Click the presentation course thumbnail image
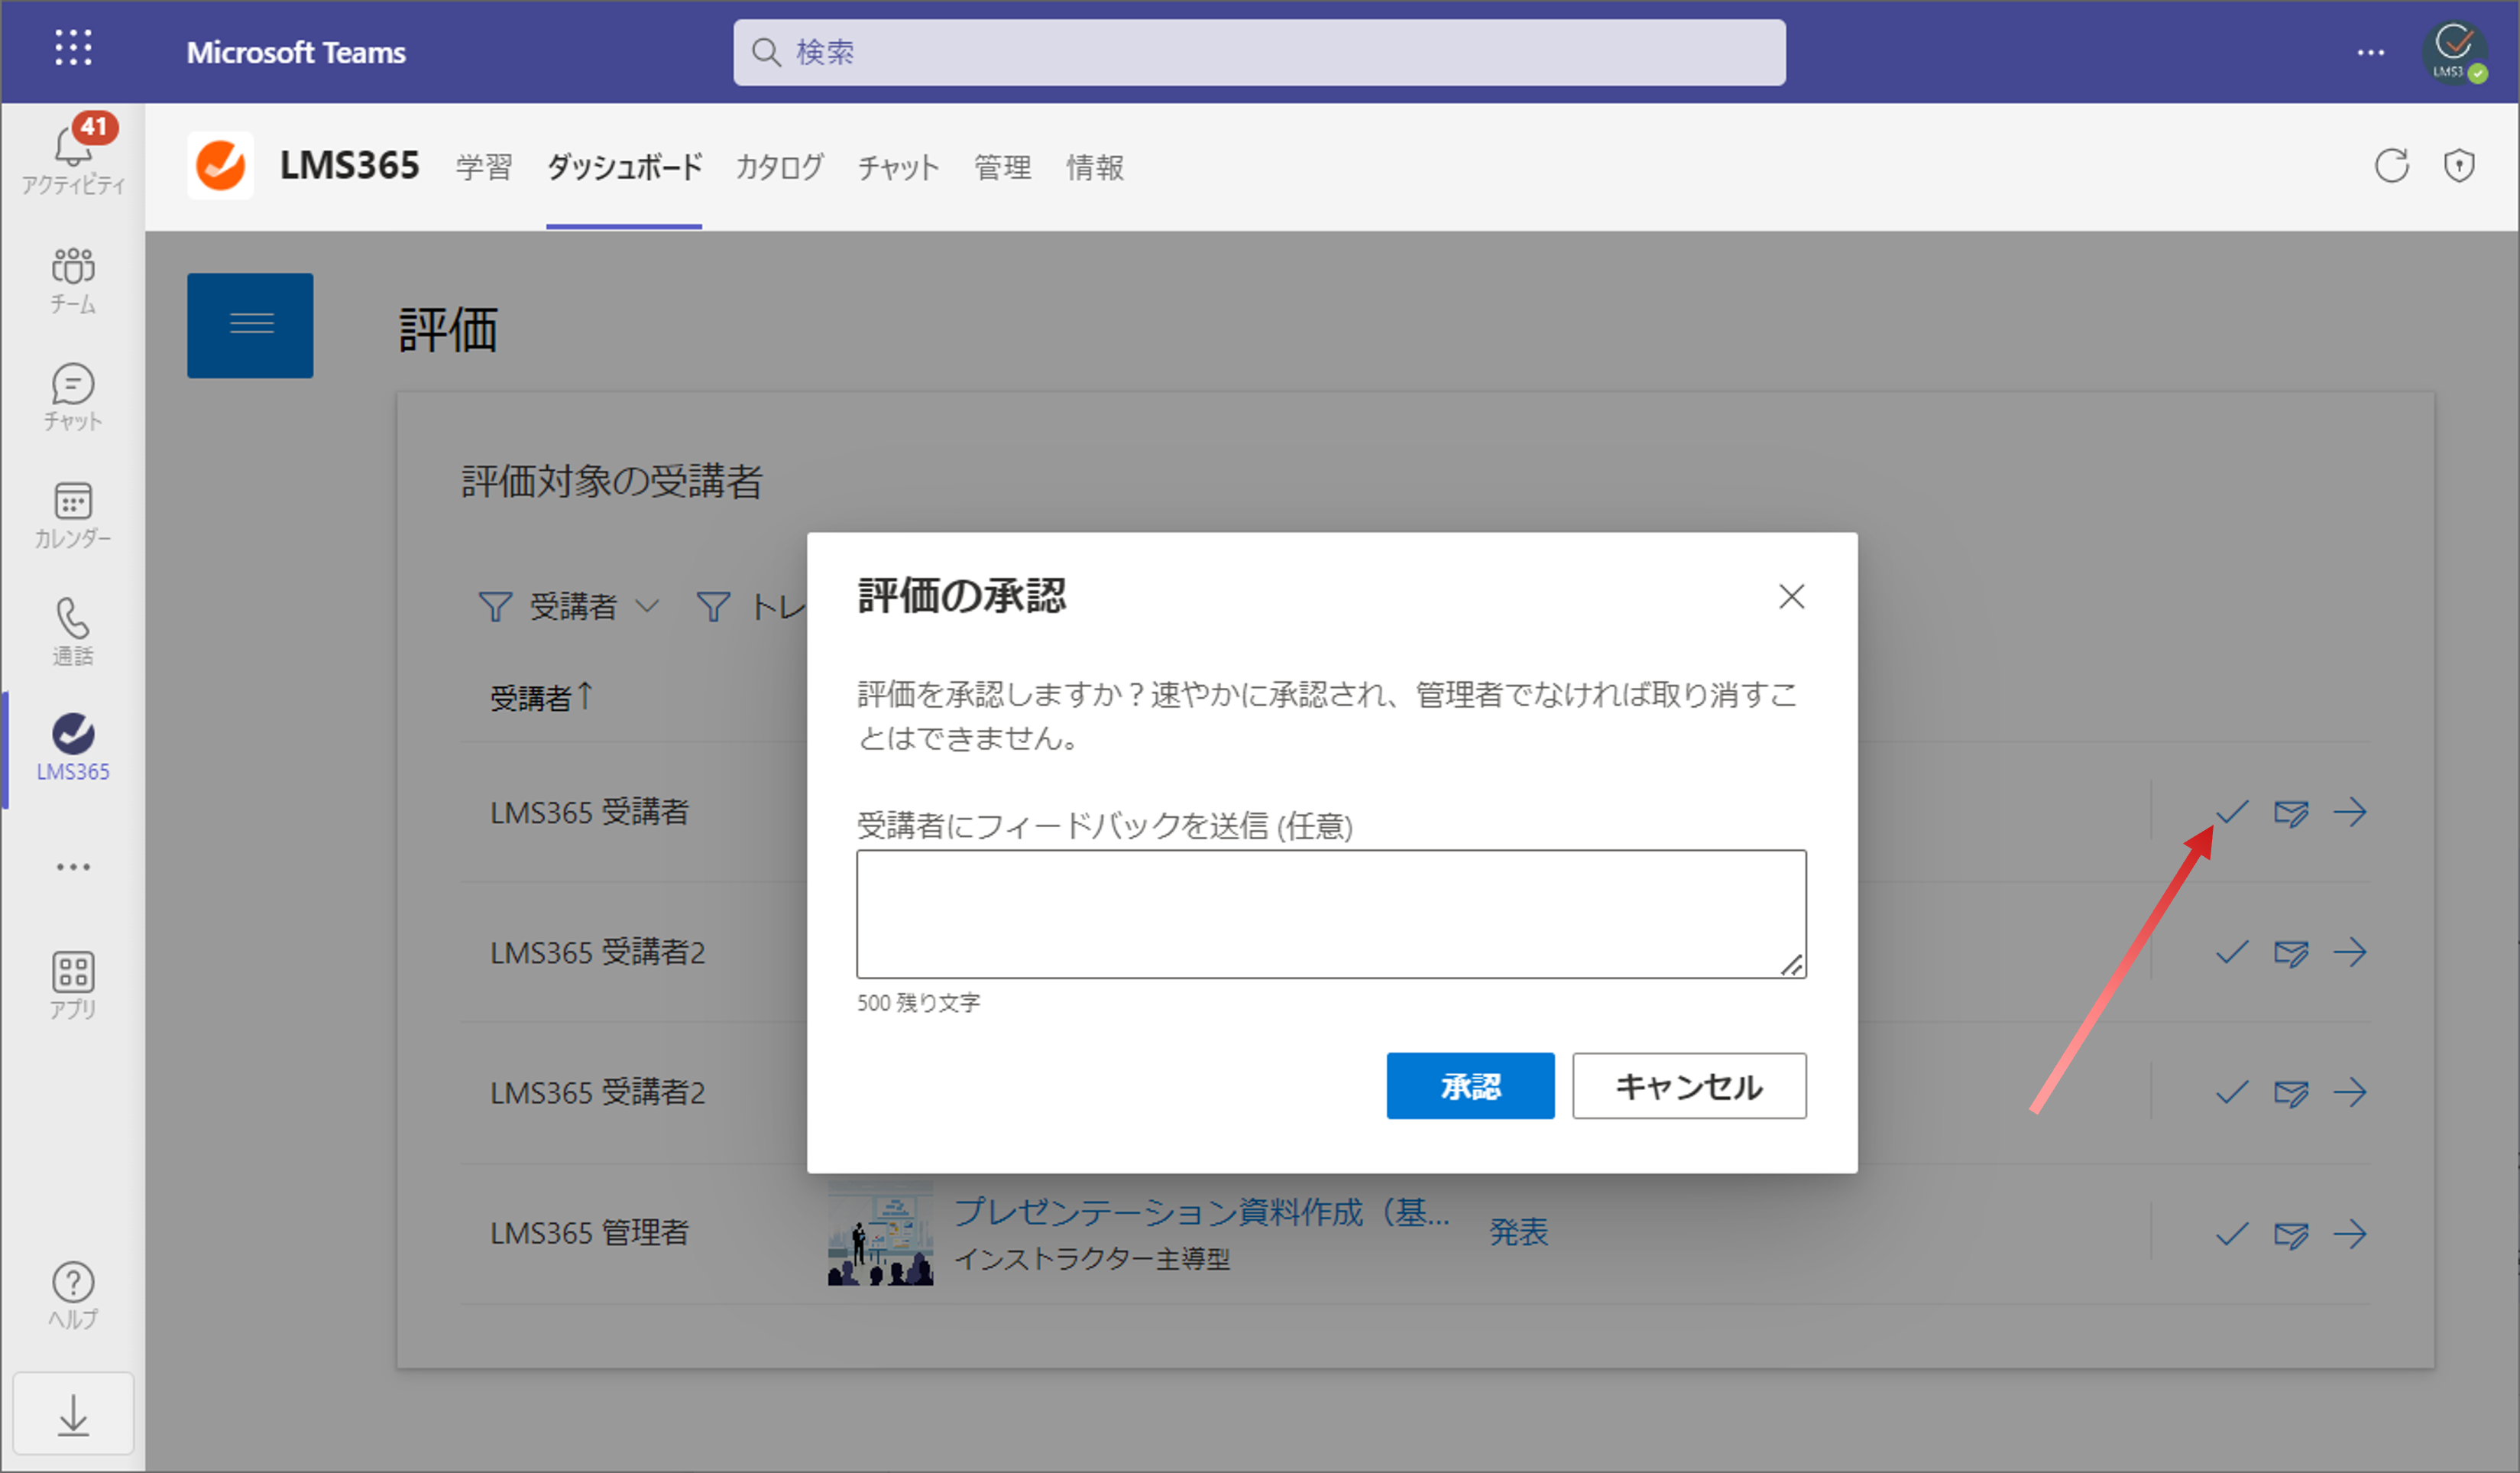Screen dimensions: 2520x1473 pos(880,1232)
